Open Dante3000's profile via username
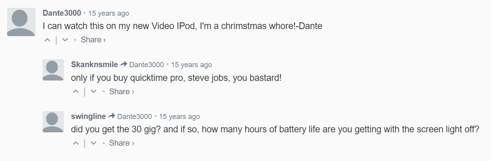 point(62,13)
